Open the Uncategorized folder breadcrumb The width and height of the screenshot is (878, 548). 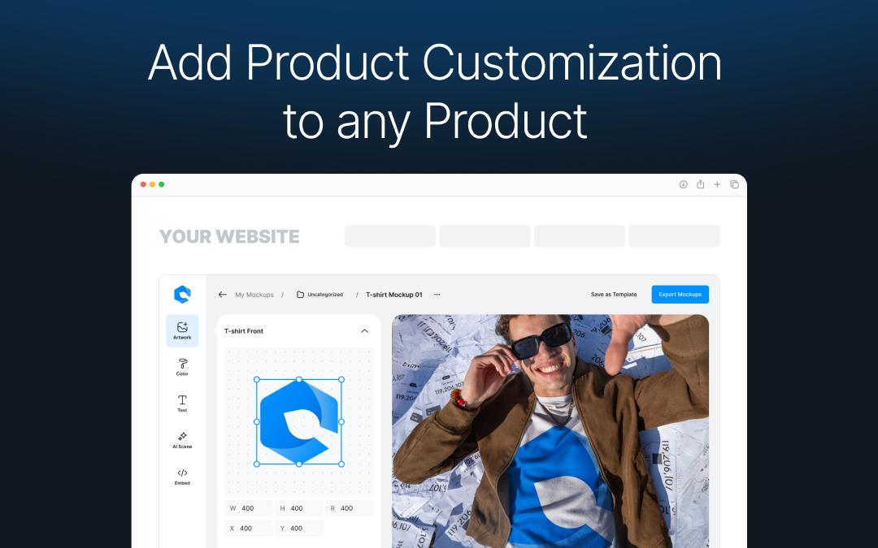[319, 294]
